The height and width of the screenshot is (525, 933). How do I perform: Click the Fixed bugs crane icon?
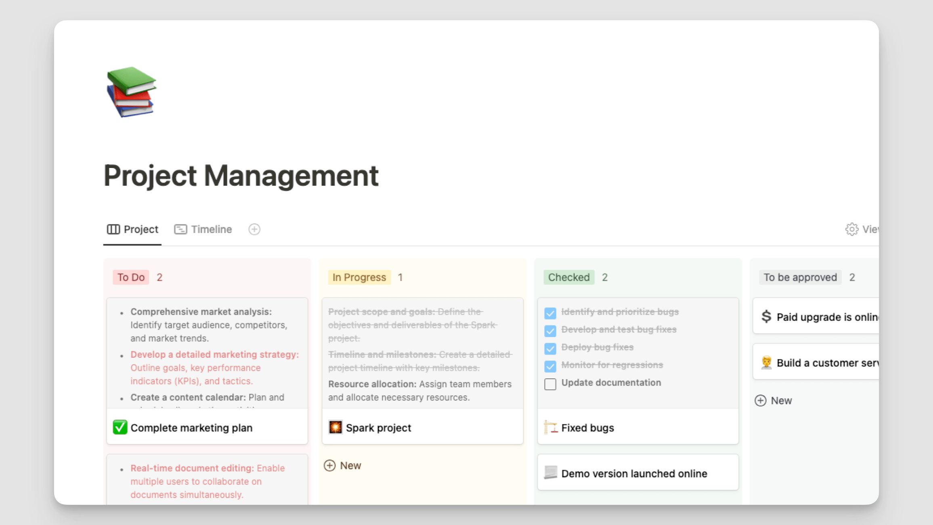pyautogui.click(x=550, y=427)
